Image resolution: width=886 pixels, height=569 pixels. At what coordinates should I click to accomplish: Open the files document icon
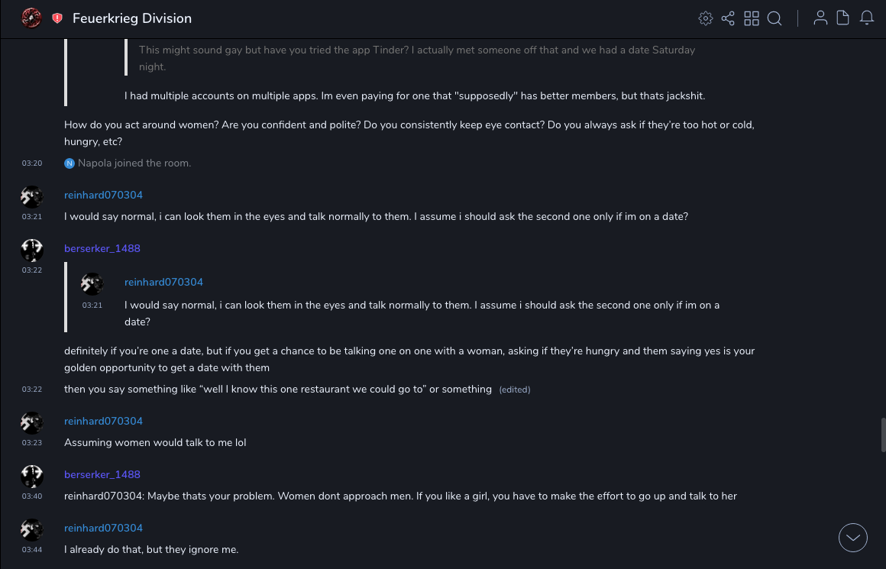[843, 18]
